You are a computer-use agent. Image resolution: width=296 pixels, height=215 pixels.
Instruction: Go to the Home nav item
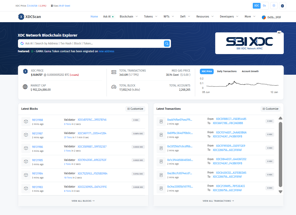tap(94, 17)
